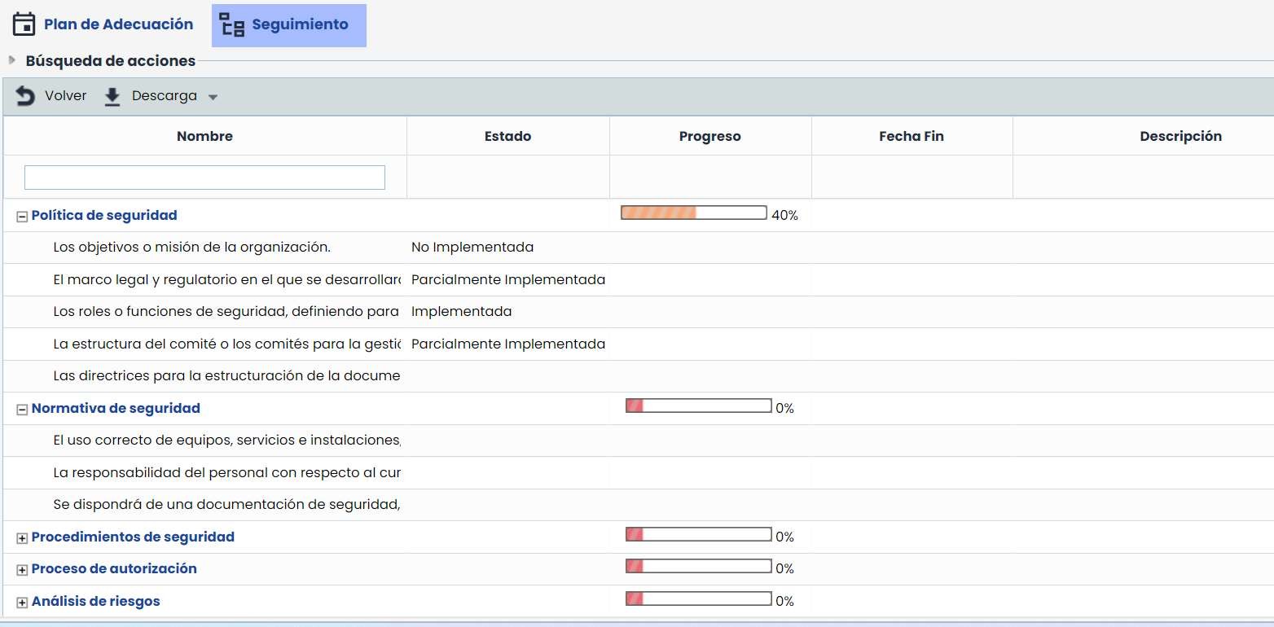The width and height of the screenshot is (1274, 627).
Task: Expand the Análisis de riesgos group
Action: point(22,602)
